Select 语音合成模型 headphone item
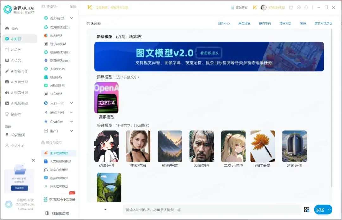 coord(59,170)
